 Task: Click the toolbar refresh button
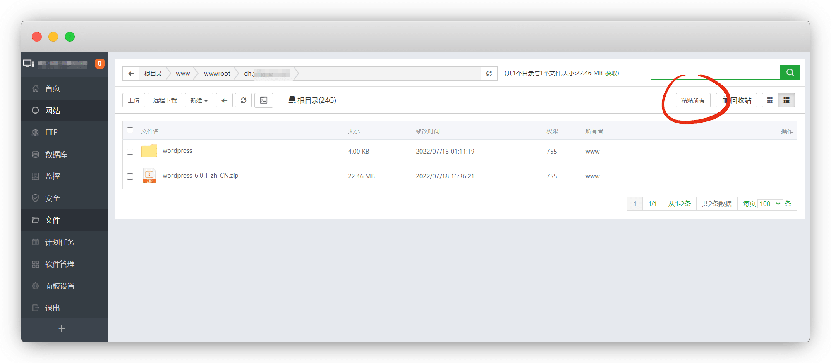pyautogui.click(x=243, y=100)
